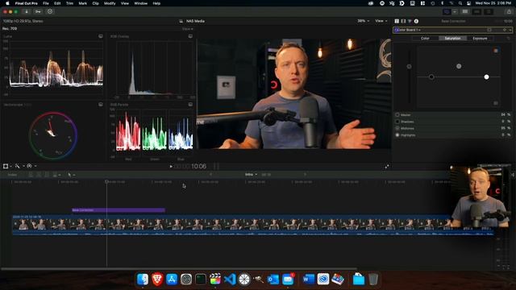The height and width of the screenshot is (290, 516).
Task: Reset color board with curved arrow icon
Action: [509, 39]
